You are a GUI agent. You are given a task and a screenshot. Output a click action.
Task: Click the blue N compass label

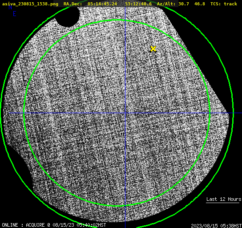click(x=10, y=7)
